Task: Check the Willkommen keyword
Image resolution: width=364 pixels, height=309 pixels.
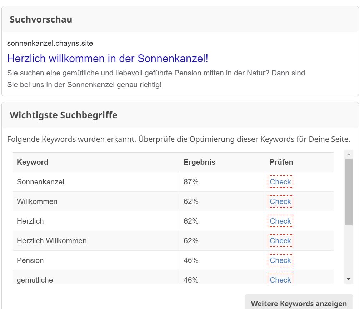Action: [280, 201]
